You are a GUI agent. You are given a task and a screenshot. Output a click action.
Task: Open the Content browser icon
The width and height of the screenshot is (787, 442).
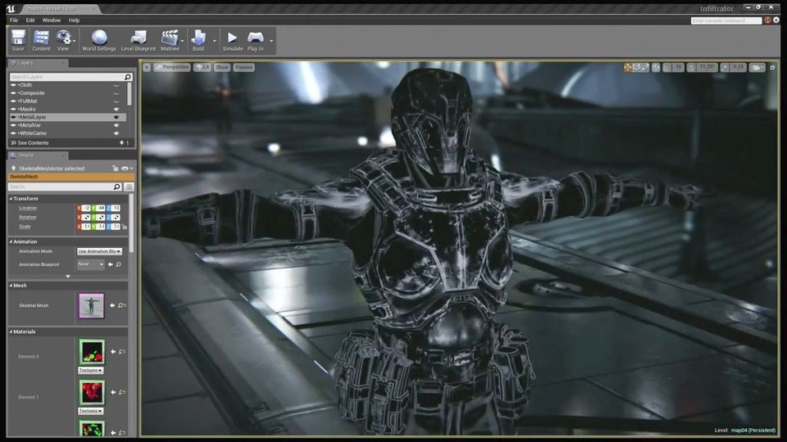[41, 40]
